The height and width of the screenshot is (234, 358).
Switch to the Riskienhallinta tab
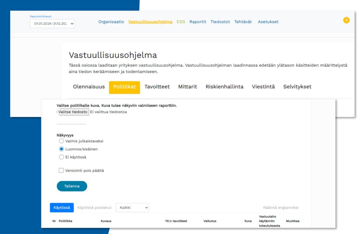tap(224, 87)
